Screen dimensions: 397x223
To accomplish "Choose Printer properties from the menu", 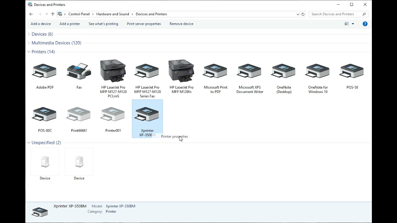I will coord(174,137).
